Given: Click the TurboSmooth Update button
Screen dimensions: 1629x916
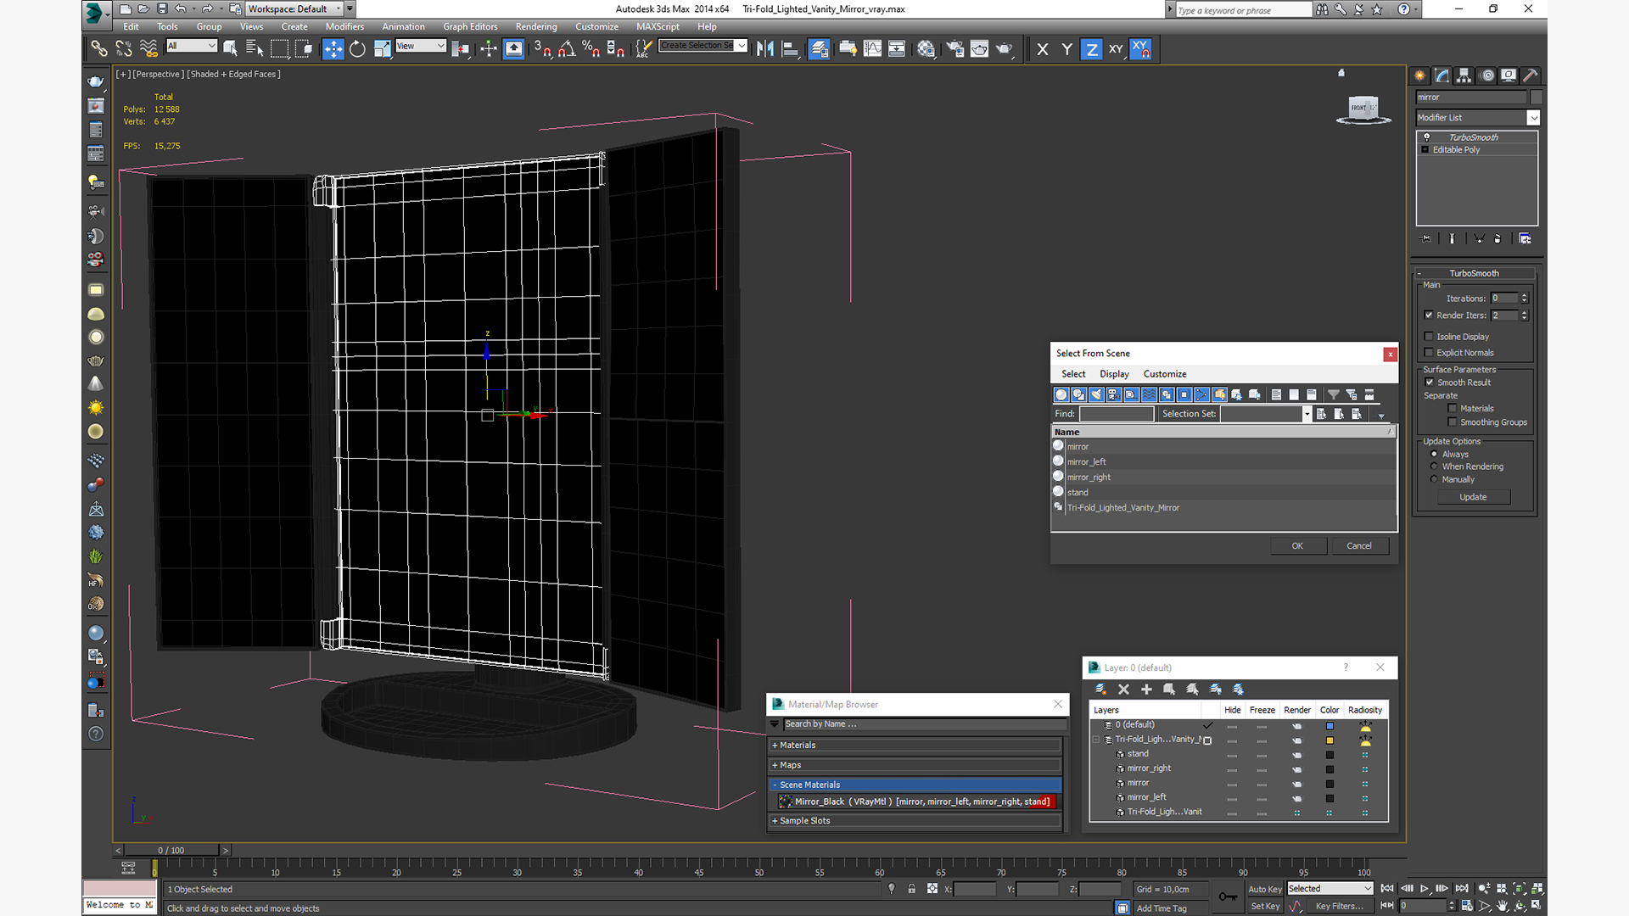Looking at the screenshot, I should (1473, 497).
